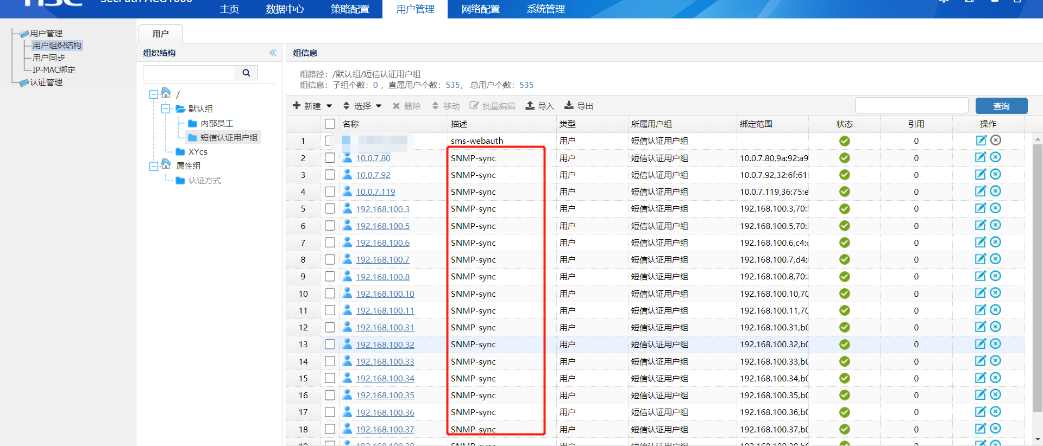The image size is (1043, 446).
Task: Check the box for user 192.168.100.3
Action: [x=330, y=208]
